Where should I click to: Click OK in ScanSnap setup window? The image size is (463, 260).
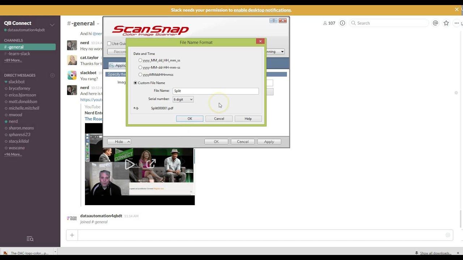click(216, 142)
